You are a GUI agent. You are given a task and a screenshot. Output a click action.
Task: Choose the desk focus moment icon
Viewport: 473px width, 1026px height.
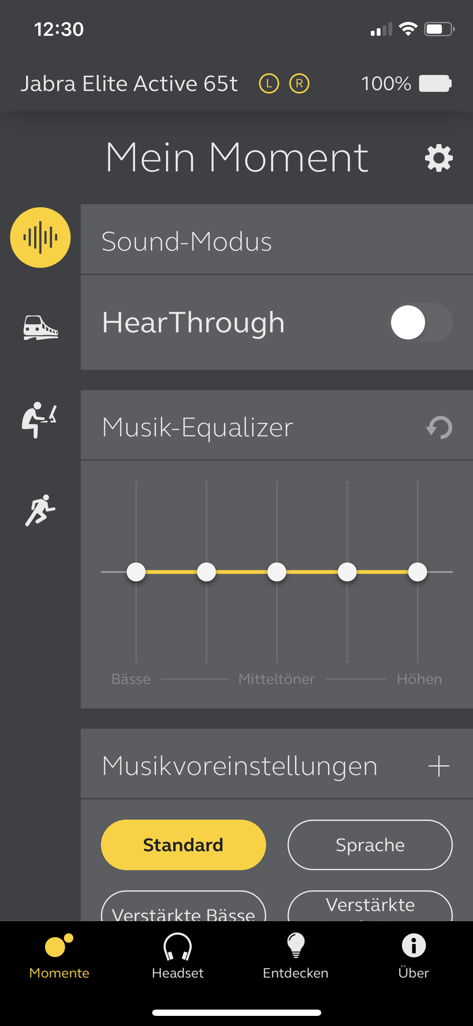[39, 420]
